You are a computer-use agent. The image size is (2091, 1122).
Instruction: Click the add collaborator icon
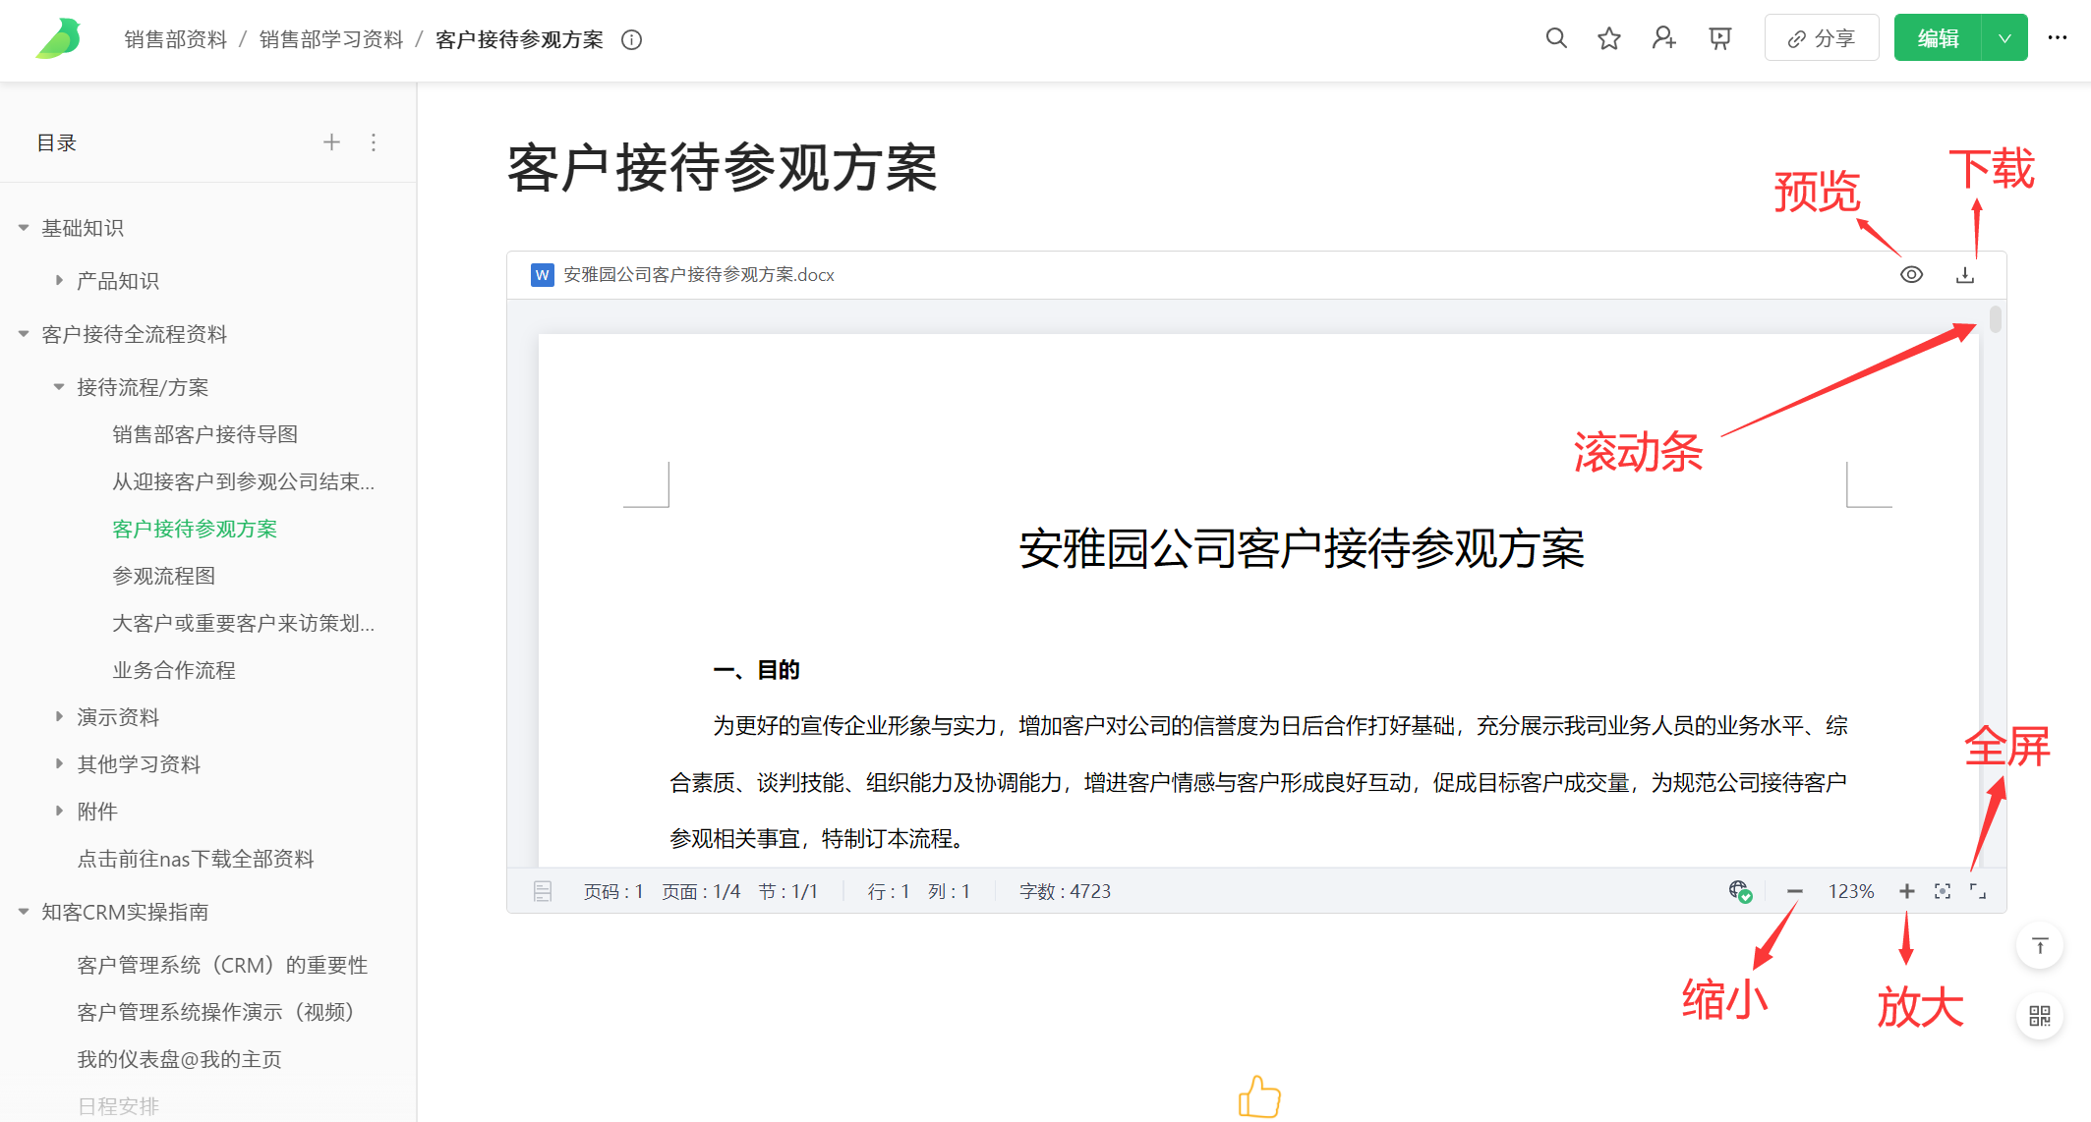click(1663, 37)
